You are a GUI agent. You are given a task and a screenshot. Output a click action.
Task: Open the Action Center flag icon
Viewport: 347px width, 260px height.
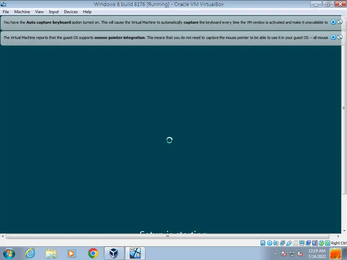284,254
